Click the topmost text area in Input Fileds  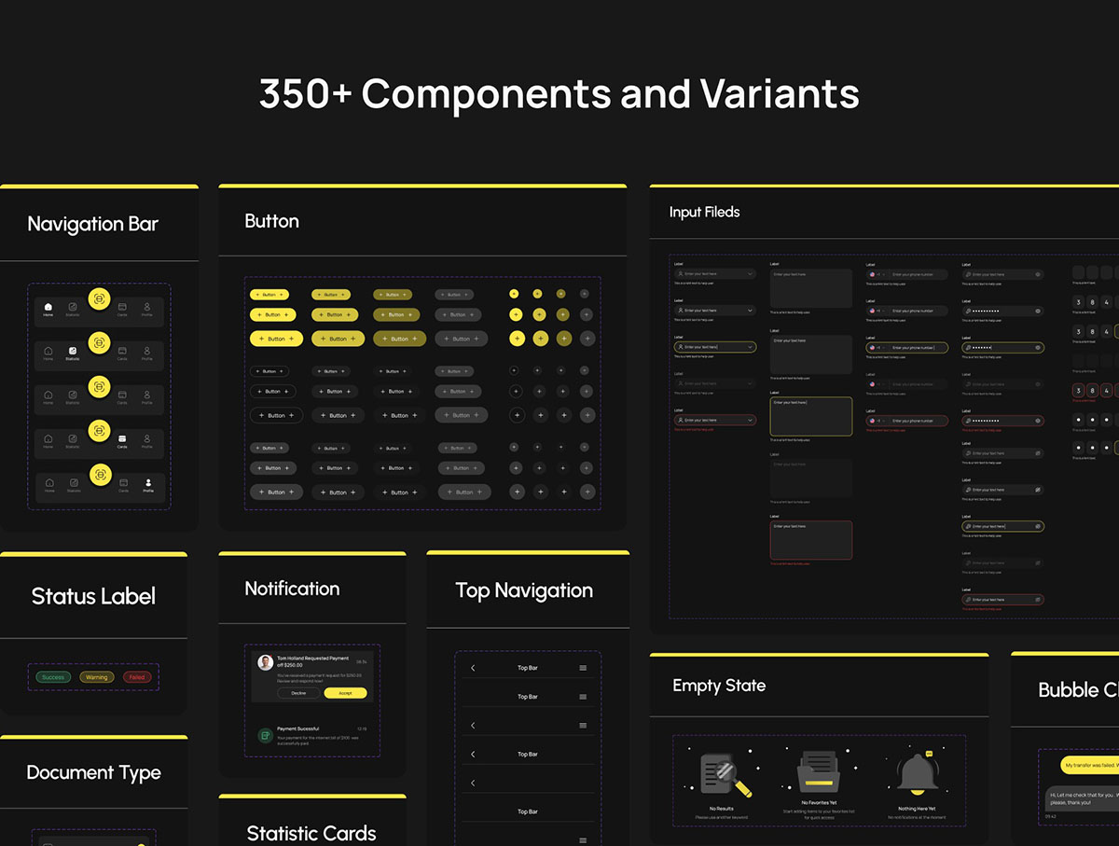[x=811, y=288]
